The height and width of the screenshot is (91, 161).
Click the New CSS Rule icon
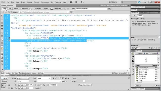[152, 48]
